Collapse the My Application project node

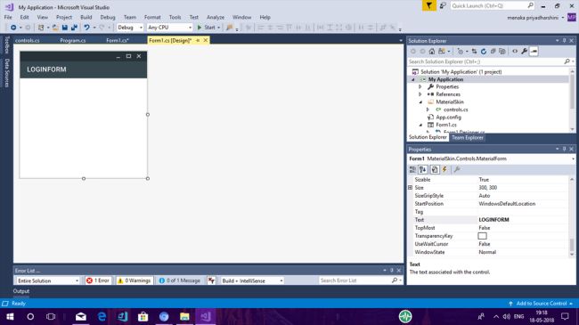click(x=413, y=79)
